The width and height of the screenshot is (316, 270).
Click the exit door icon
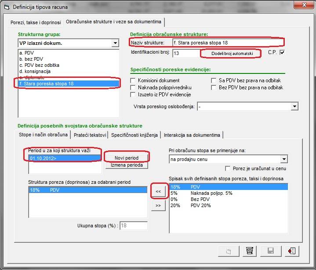(291, 251)
